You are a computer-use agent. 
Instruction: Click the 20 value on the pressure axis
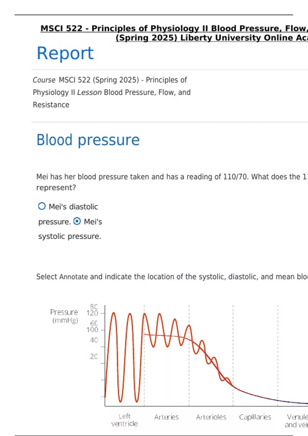(94, 356)
